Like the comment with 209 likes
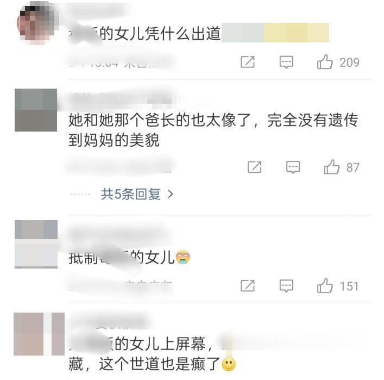This screenshot has height=380, width=384. click(x=325, y=62)
